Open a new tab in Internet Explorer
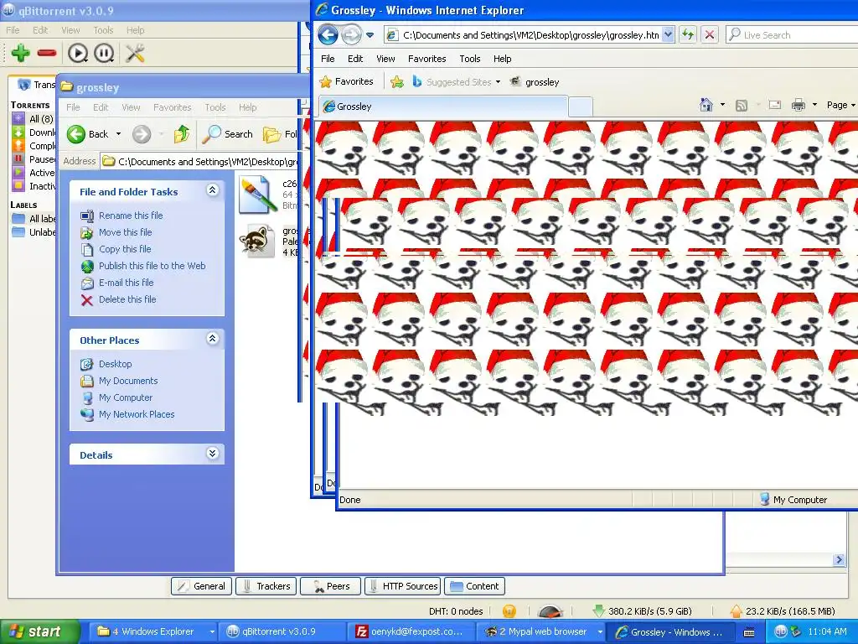The height and width of the screenshot is (644, 858). [581, 106]
